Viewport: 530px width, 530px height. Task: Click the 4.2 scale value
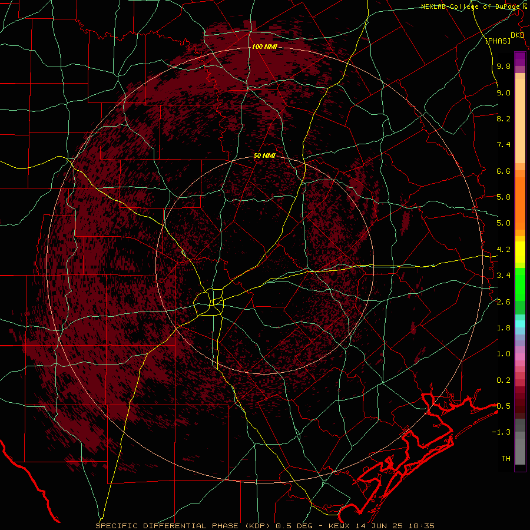pos(503,250)
